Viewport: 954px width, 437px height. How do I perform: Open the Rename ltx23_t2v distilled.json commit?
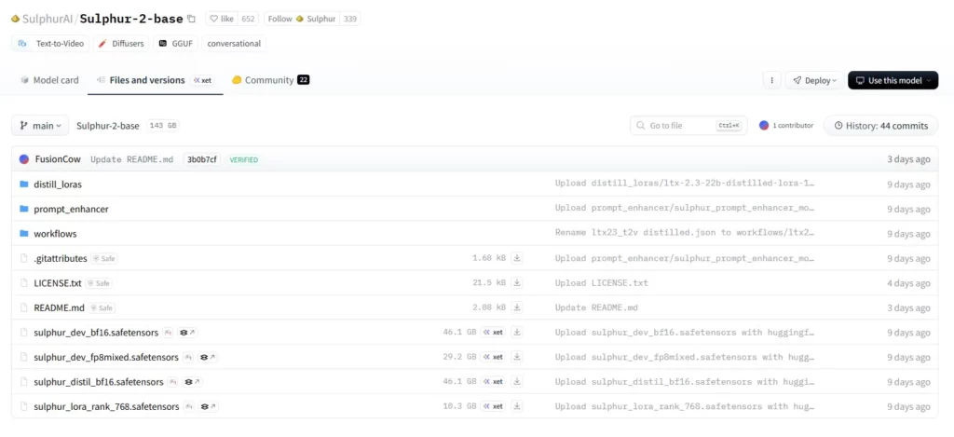pyautogui.click(x=685, y=234)
